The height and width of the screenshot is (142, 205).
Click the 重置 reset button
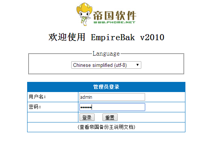[x=110, y=117]
